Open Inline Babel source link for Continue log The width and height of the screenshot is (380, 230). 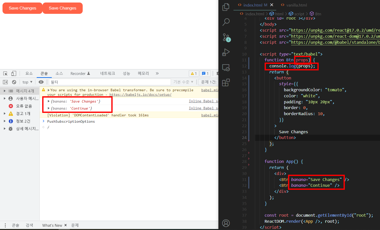pos(204,108)
